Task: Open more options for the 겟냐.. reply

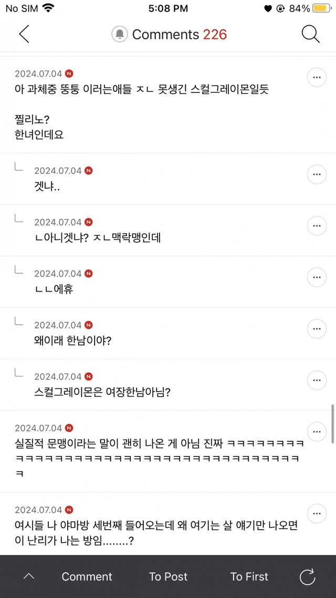Action: pyautogui.click(x=316, y=174)
